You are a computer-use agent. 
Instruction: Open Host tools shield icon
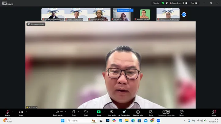pyautogui.click(x=111, y=112)
